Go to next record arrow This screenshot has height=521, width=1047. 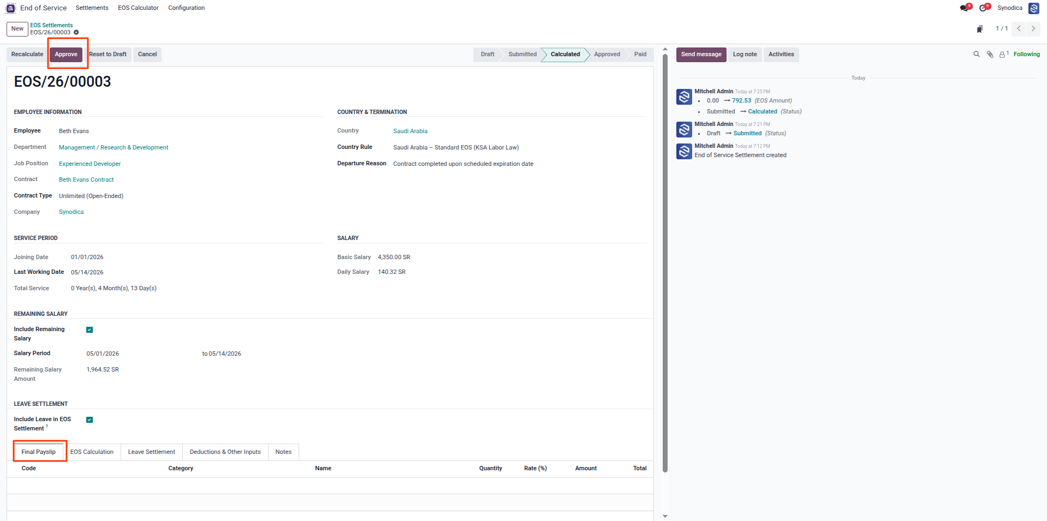[x=1033, y=29]
